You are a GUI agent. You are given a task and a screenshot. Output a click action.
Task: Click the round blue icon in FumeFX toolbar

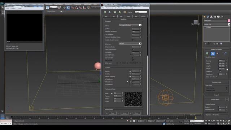tap(109, 12)
